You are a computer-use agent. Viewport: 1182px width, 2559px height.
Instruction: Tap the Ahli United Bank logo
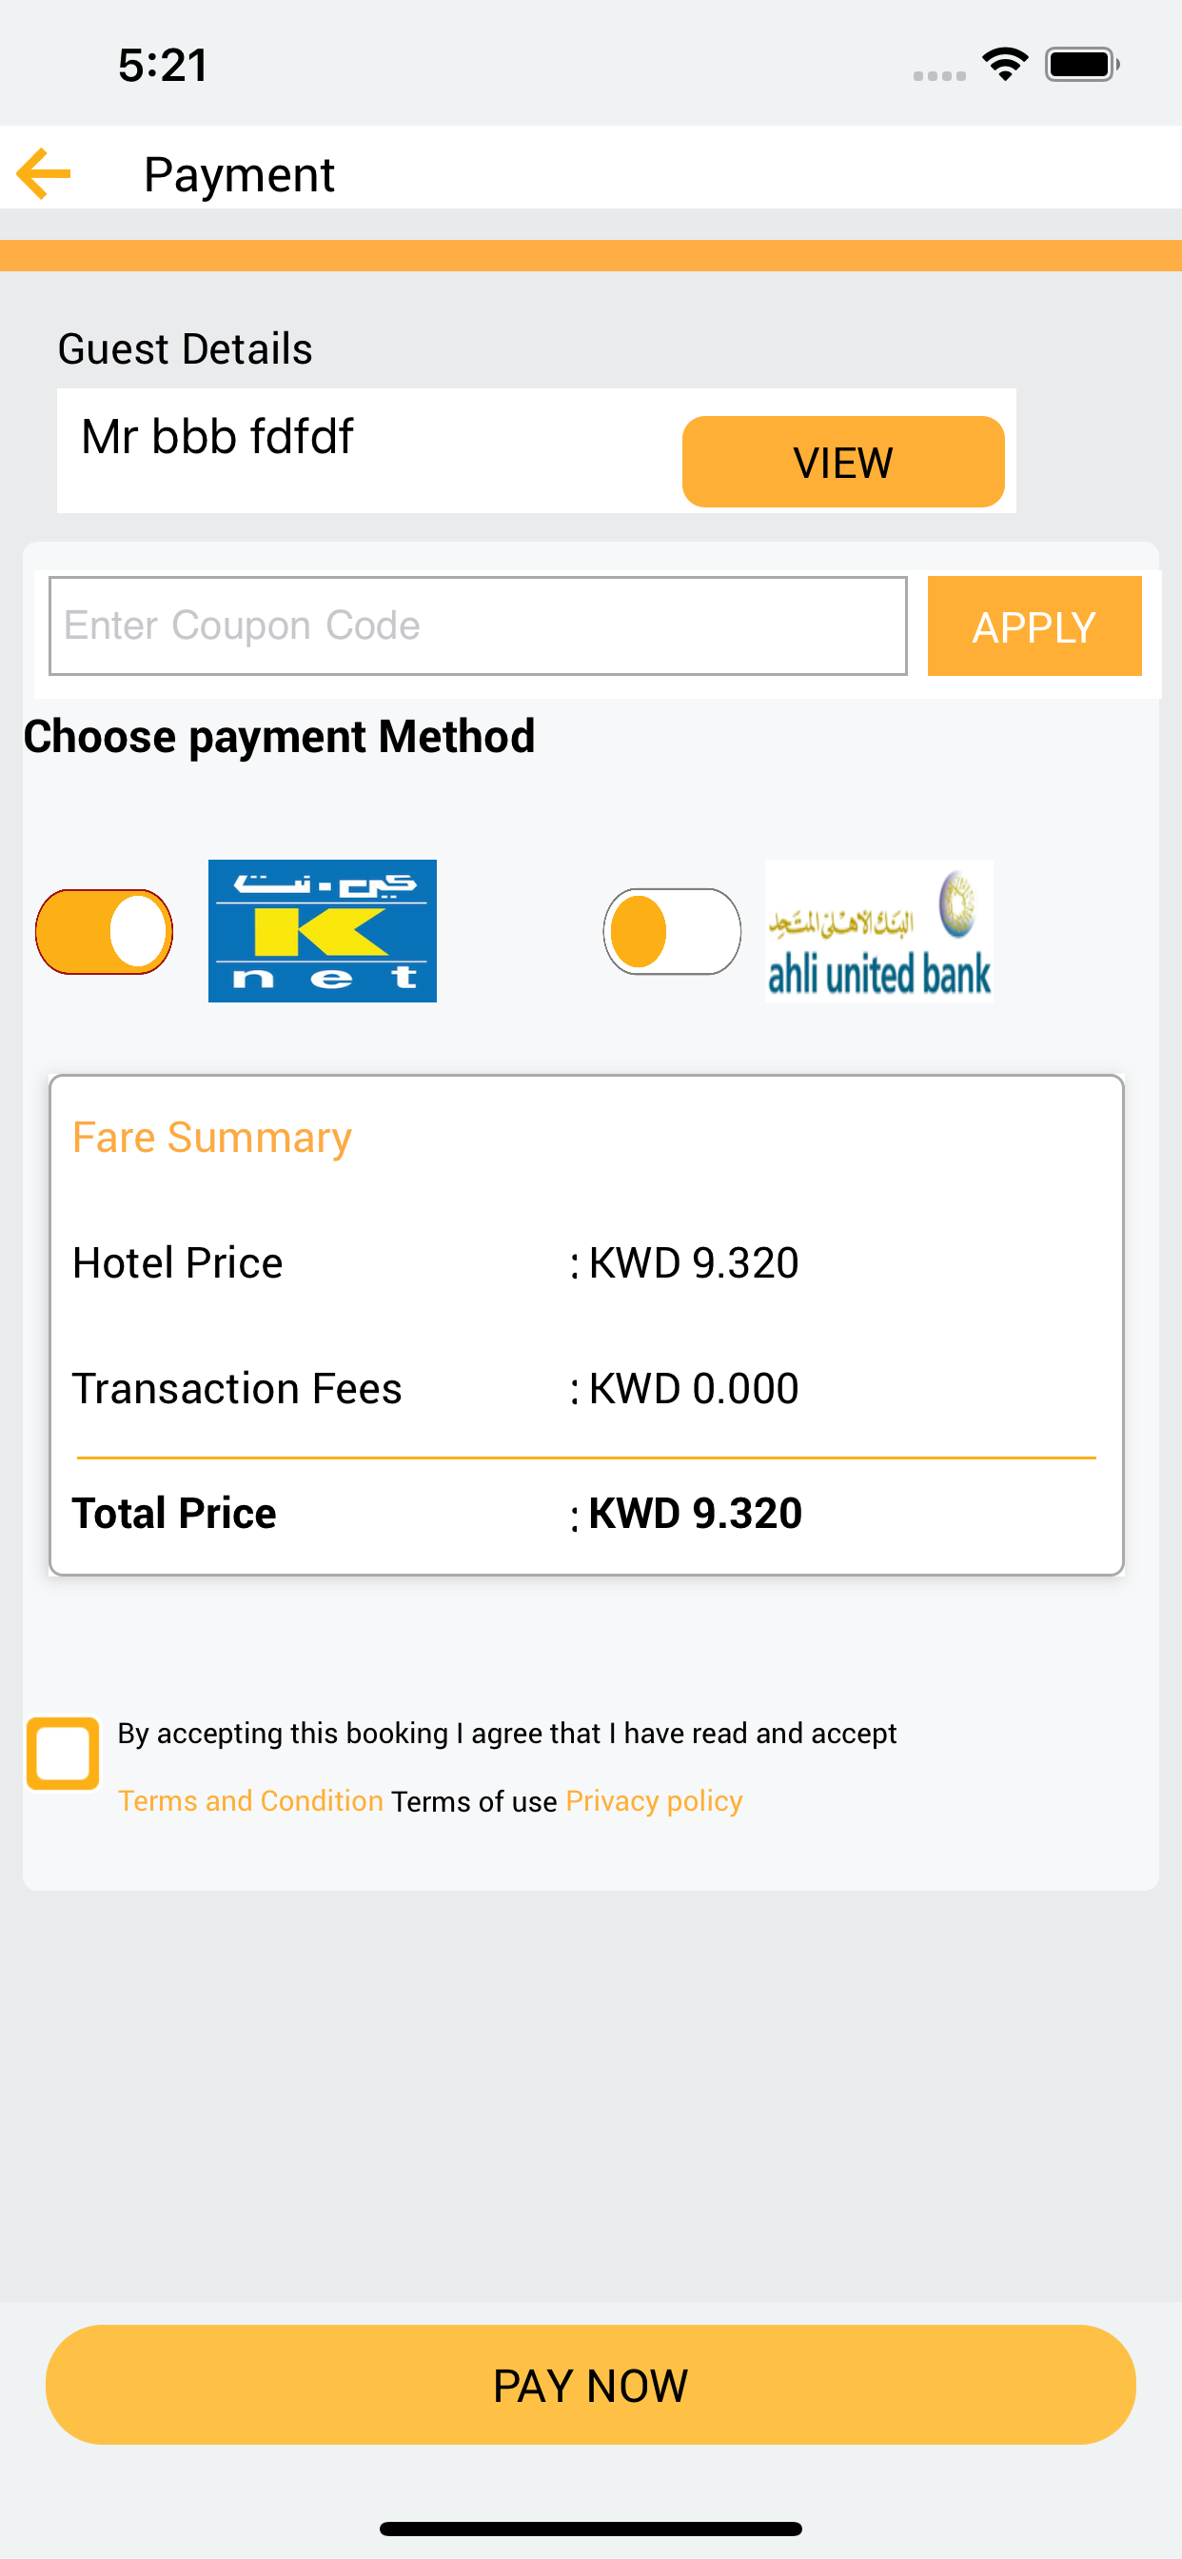tap(878, 931)
